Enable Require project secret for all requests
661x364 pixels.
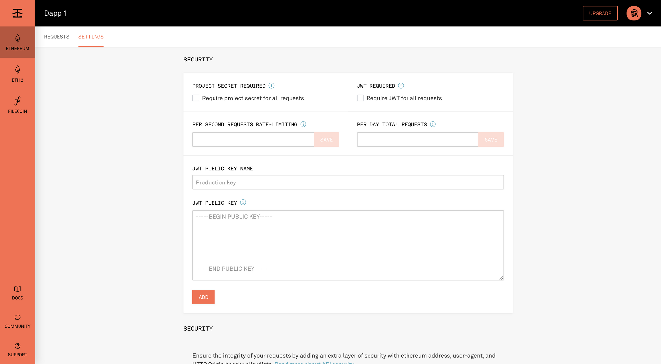pos(196,98)
